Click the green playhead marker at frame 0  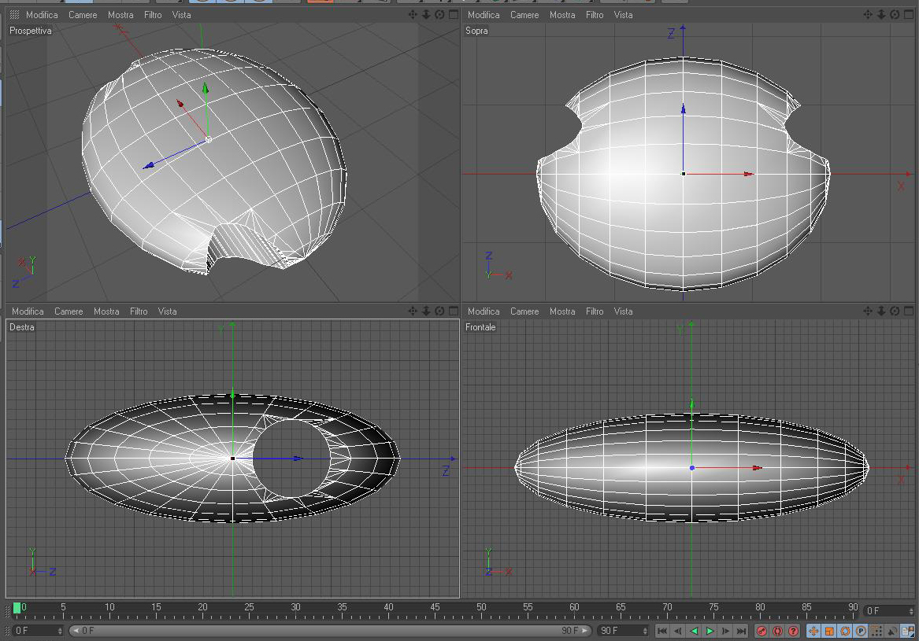click(x=17, y=608)
